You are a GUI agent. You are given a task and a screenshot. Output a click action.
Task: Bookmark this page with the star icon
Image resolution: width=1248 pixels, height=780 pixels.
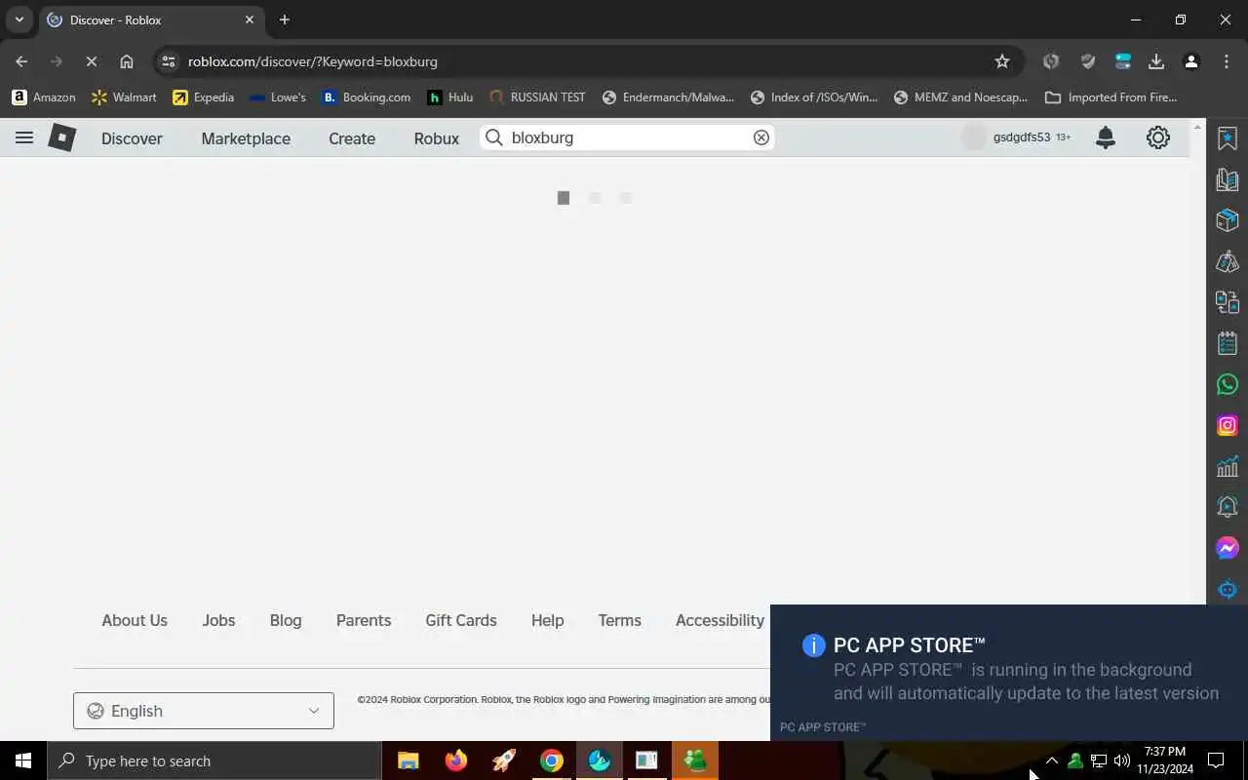(x=1002, y=61)
